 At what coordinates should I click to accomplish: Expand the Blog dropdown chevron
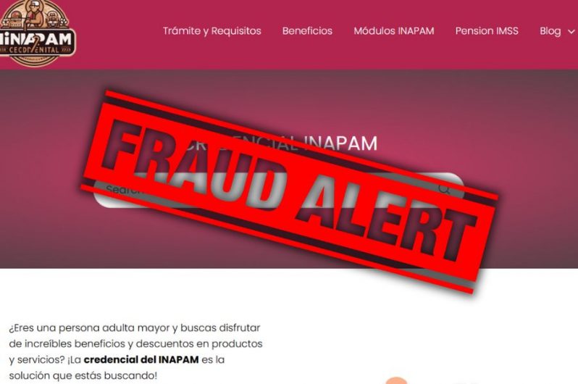coord(571,32)
